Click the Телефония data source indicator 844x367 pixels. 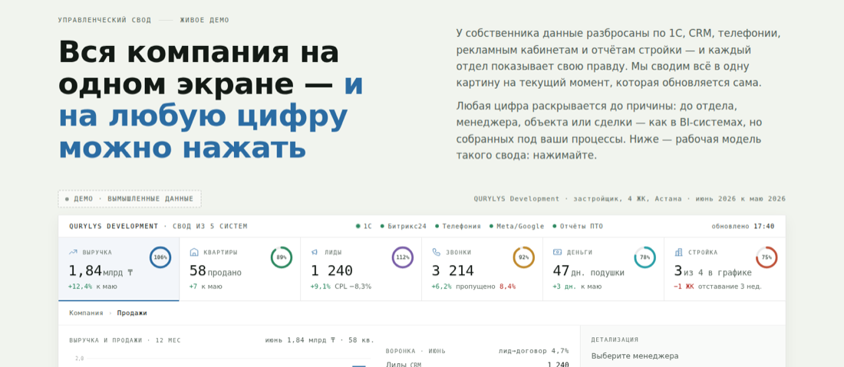tap(458, 226)
